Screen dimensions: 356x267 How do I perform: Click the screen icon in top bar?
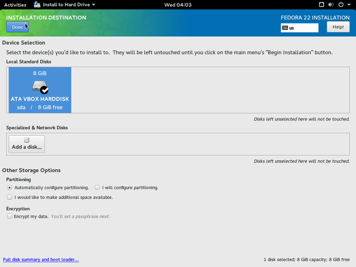322,5
